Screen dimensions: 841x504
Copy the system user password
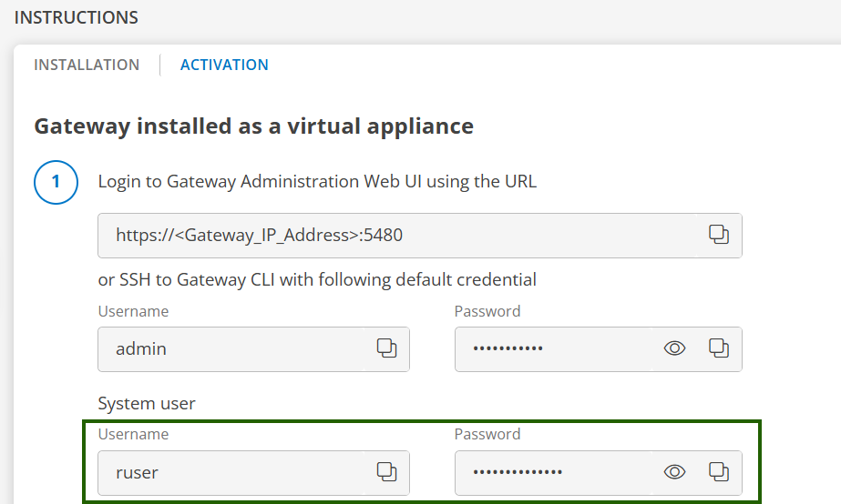pos(719,471)
